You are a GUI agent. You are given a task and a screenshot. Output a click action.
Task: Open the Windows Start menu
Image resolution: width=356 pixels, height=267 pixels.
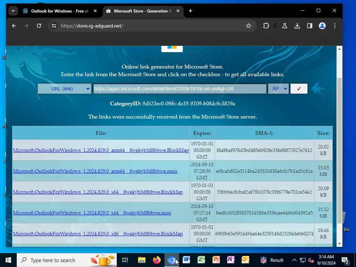tap(8, 260)
